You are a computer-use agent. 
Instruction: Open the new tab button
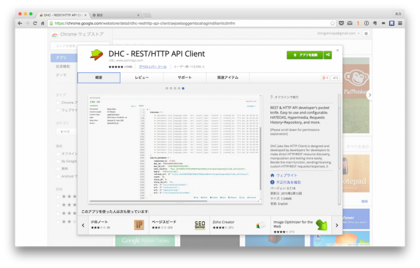[147, 15]
